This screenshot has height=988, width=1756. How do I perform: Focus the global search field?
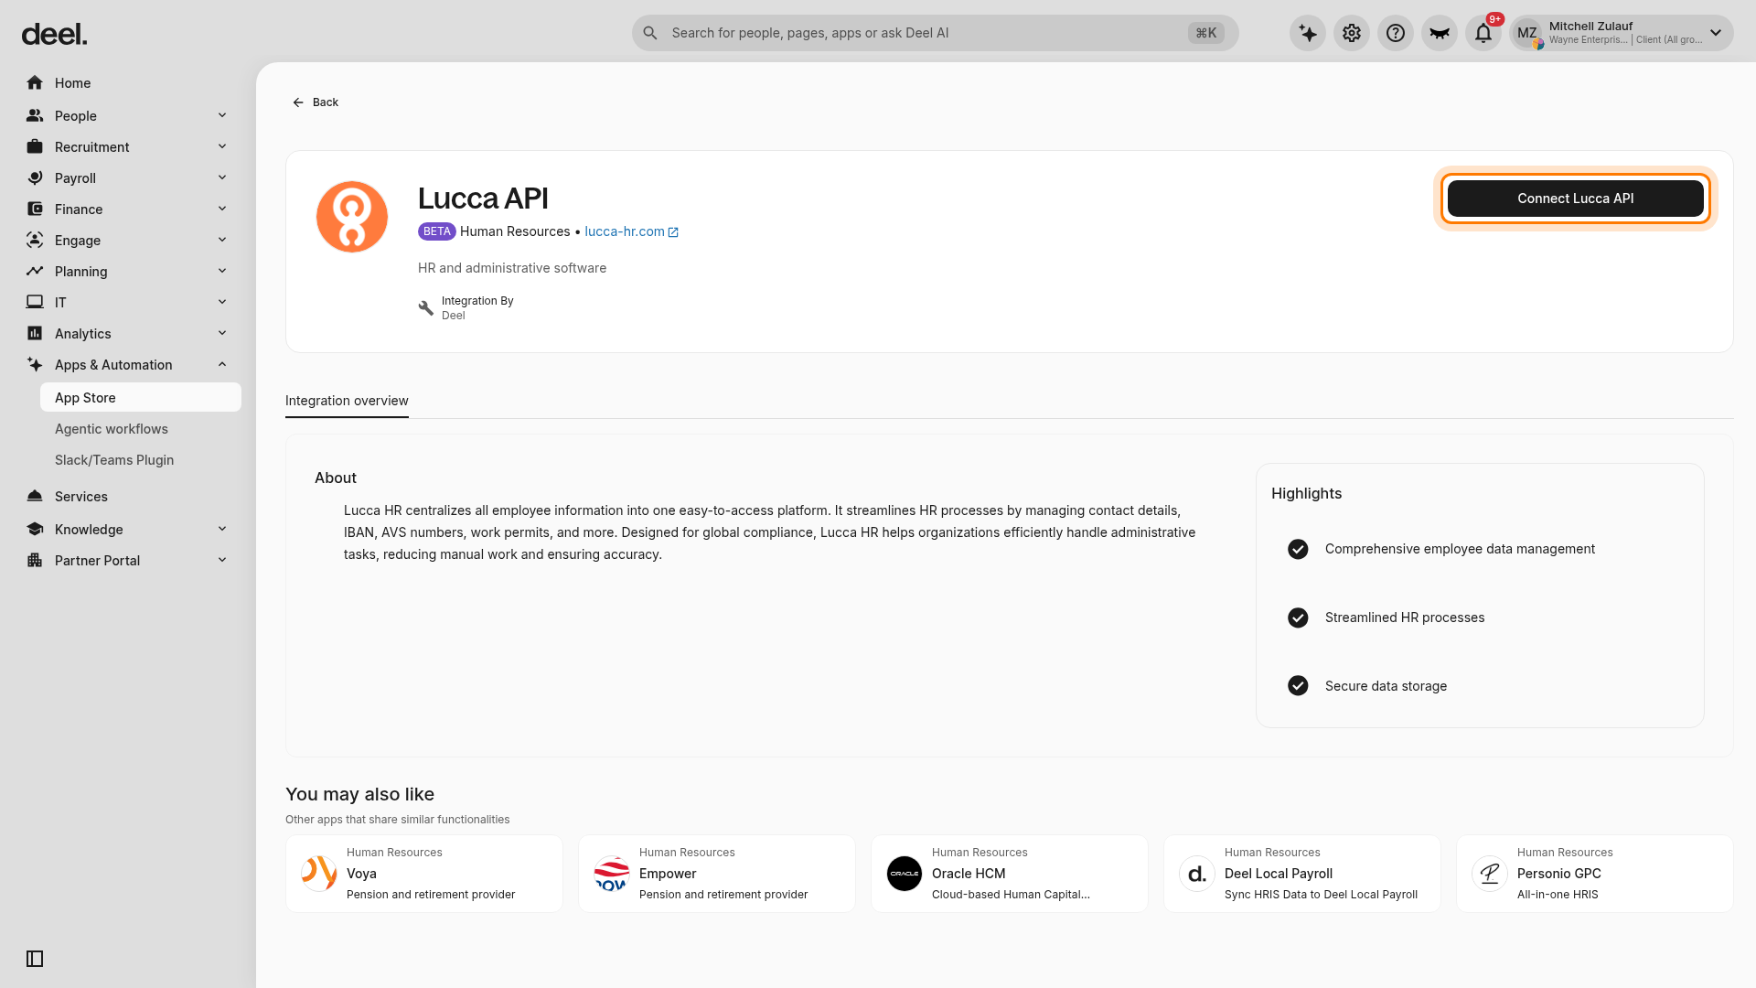point(935,33)
